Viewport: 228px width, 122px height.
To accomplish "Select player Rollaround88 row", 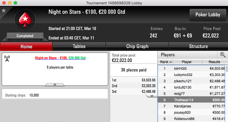I will pyautogui.click(x=192, y=119).
